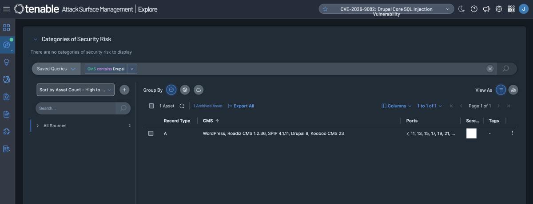533x204 pixels.
Task: Group by the first circular option
Action: [171, 90]
